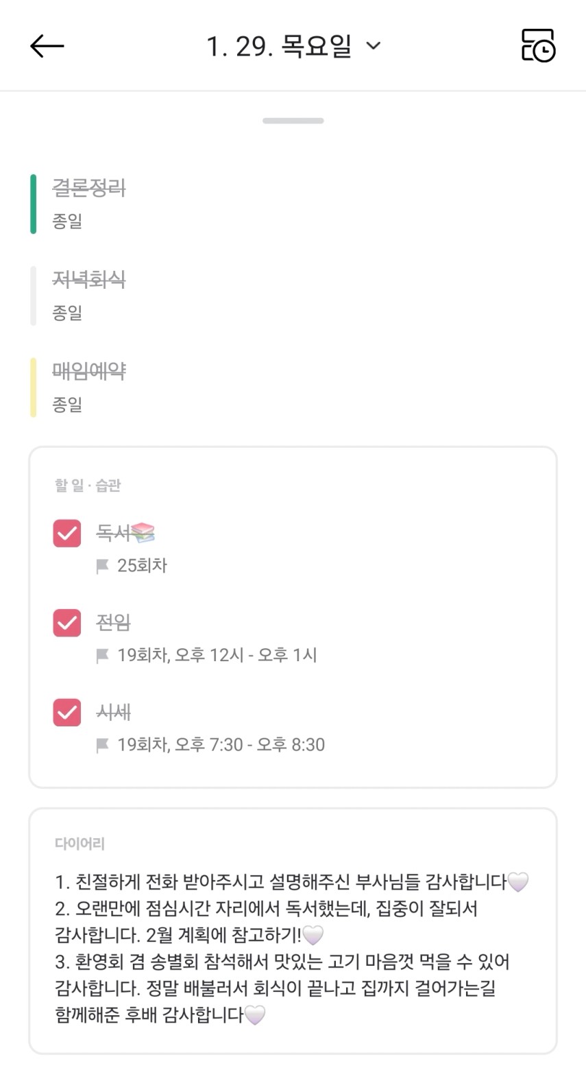The height and width of the screenshot is (1070, 586).
Task: Open the 저녁회식 all-day event
Action: [x=89, y=280]
